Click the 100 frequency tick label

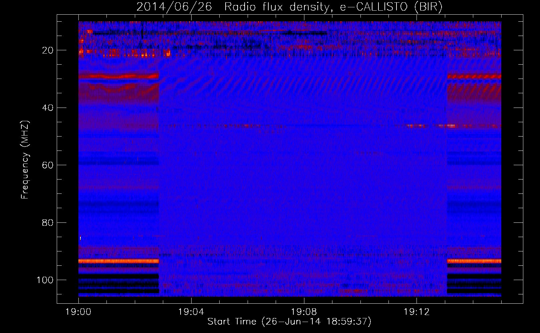pos(45,280)
